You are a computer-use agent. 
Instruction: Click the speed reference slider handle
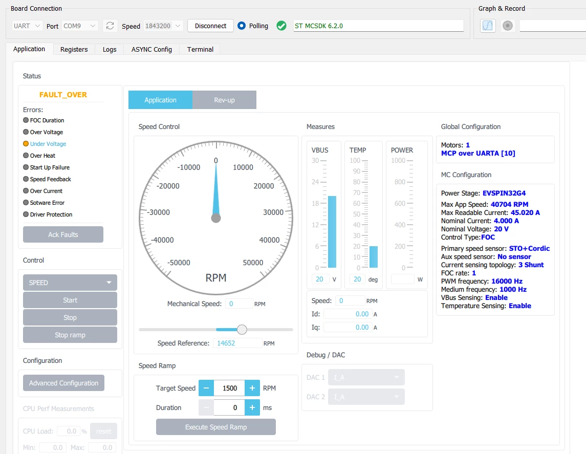(x=242, y=329)
